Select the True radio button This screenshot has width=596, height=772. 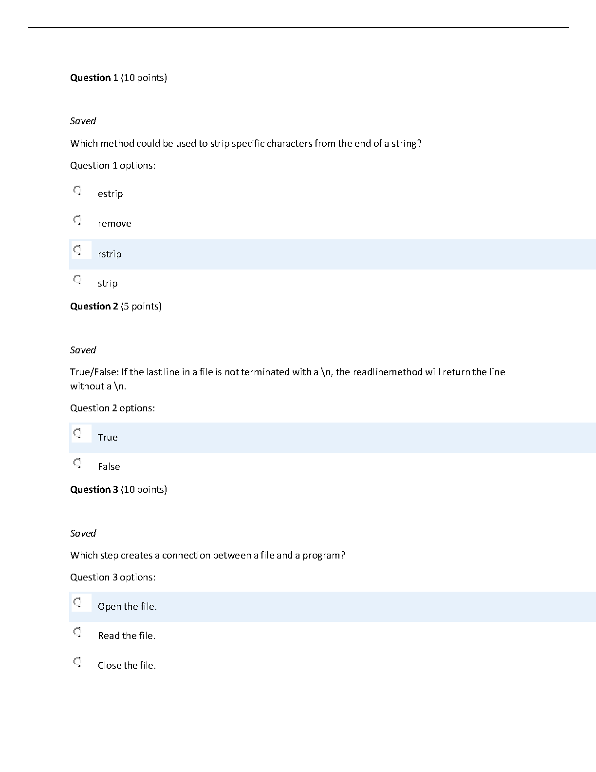click(77, 433)
